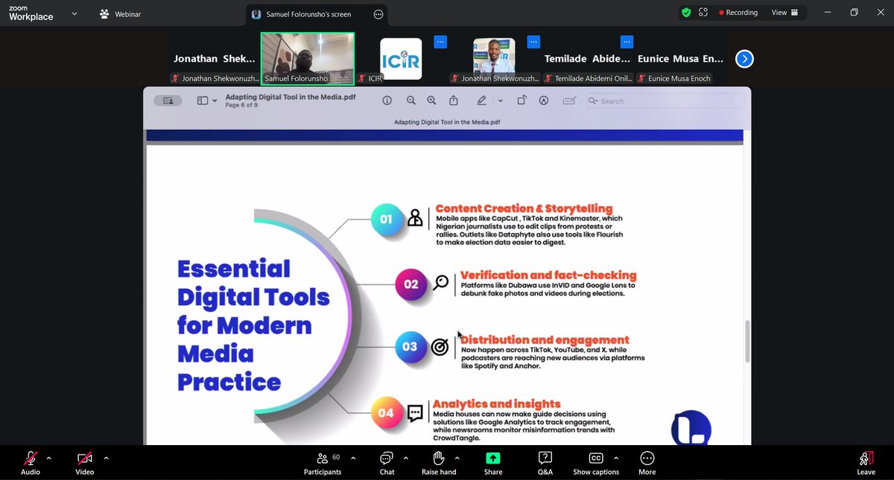The image size is (894, 480).
Task: Zoom in the PDF
Action: [431, 100]
